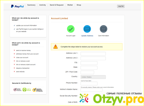Click the 'For security reason' hint text
Image resolution: width=144 pixels, height=106 pixels.
click(x=97, y=87)
